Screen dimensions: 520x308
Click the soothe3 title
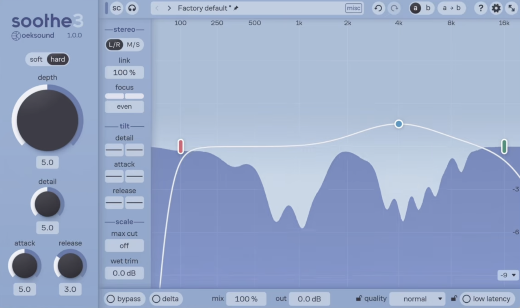(48, 20)
